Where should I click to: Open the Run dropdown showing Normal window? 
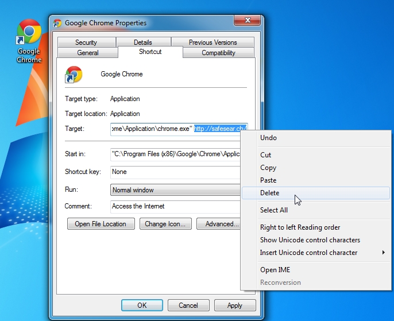(x=175, y=190)
